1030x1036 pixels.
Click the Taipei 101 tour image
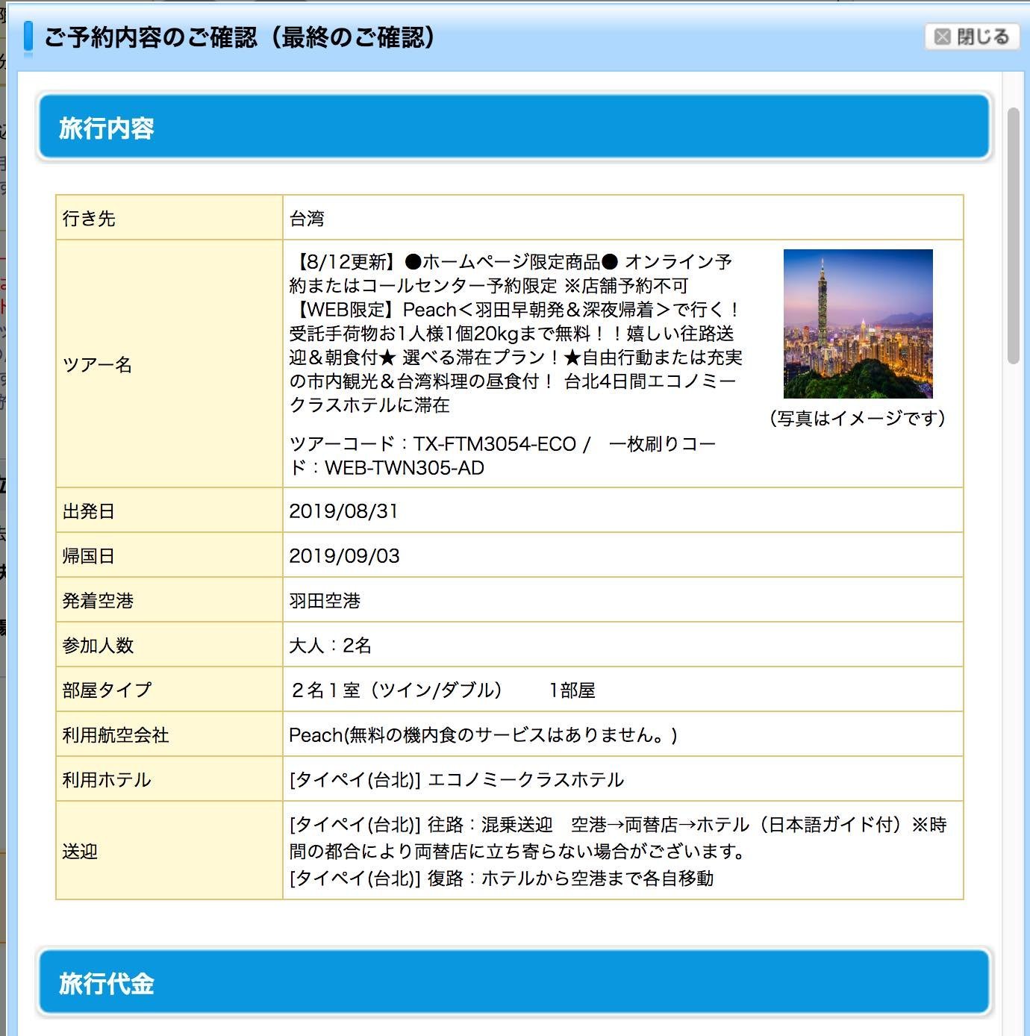[858, 323]
